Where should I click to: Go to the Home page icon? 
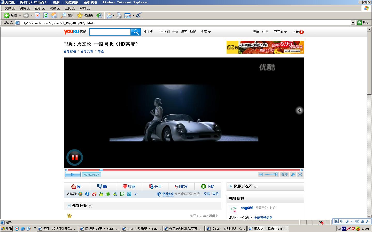click(54, 15)
